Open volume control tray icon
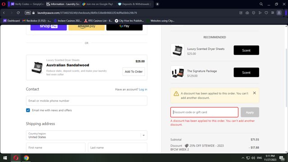 [x=253, y=158]
